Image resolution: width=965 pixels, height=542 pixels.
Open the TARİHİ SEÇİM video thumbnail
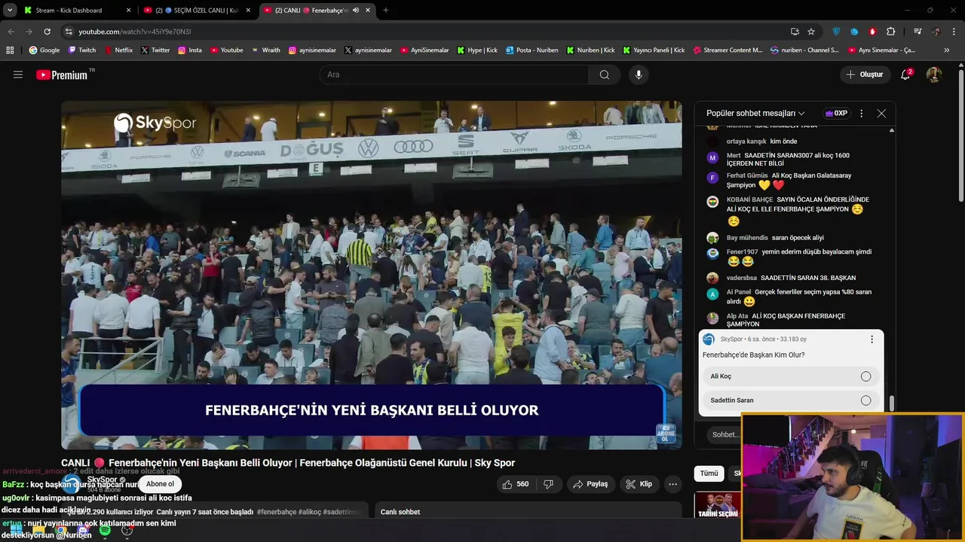click(x=718, y=504)
